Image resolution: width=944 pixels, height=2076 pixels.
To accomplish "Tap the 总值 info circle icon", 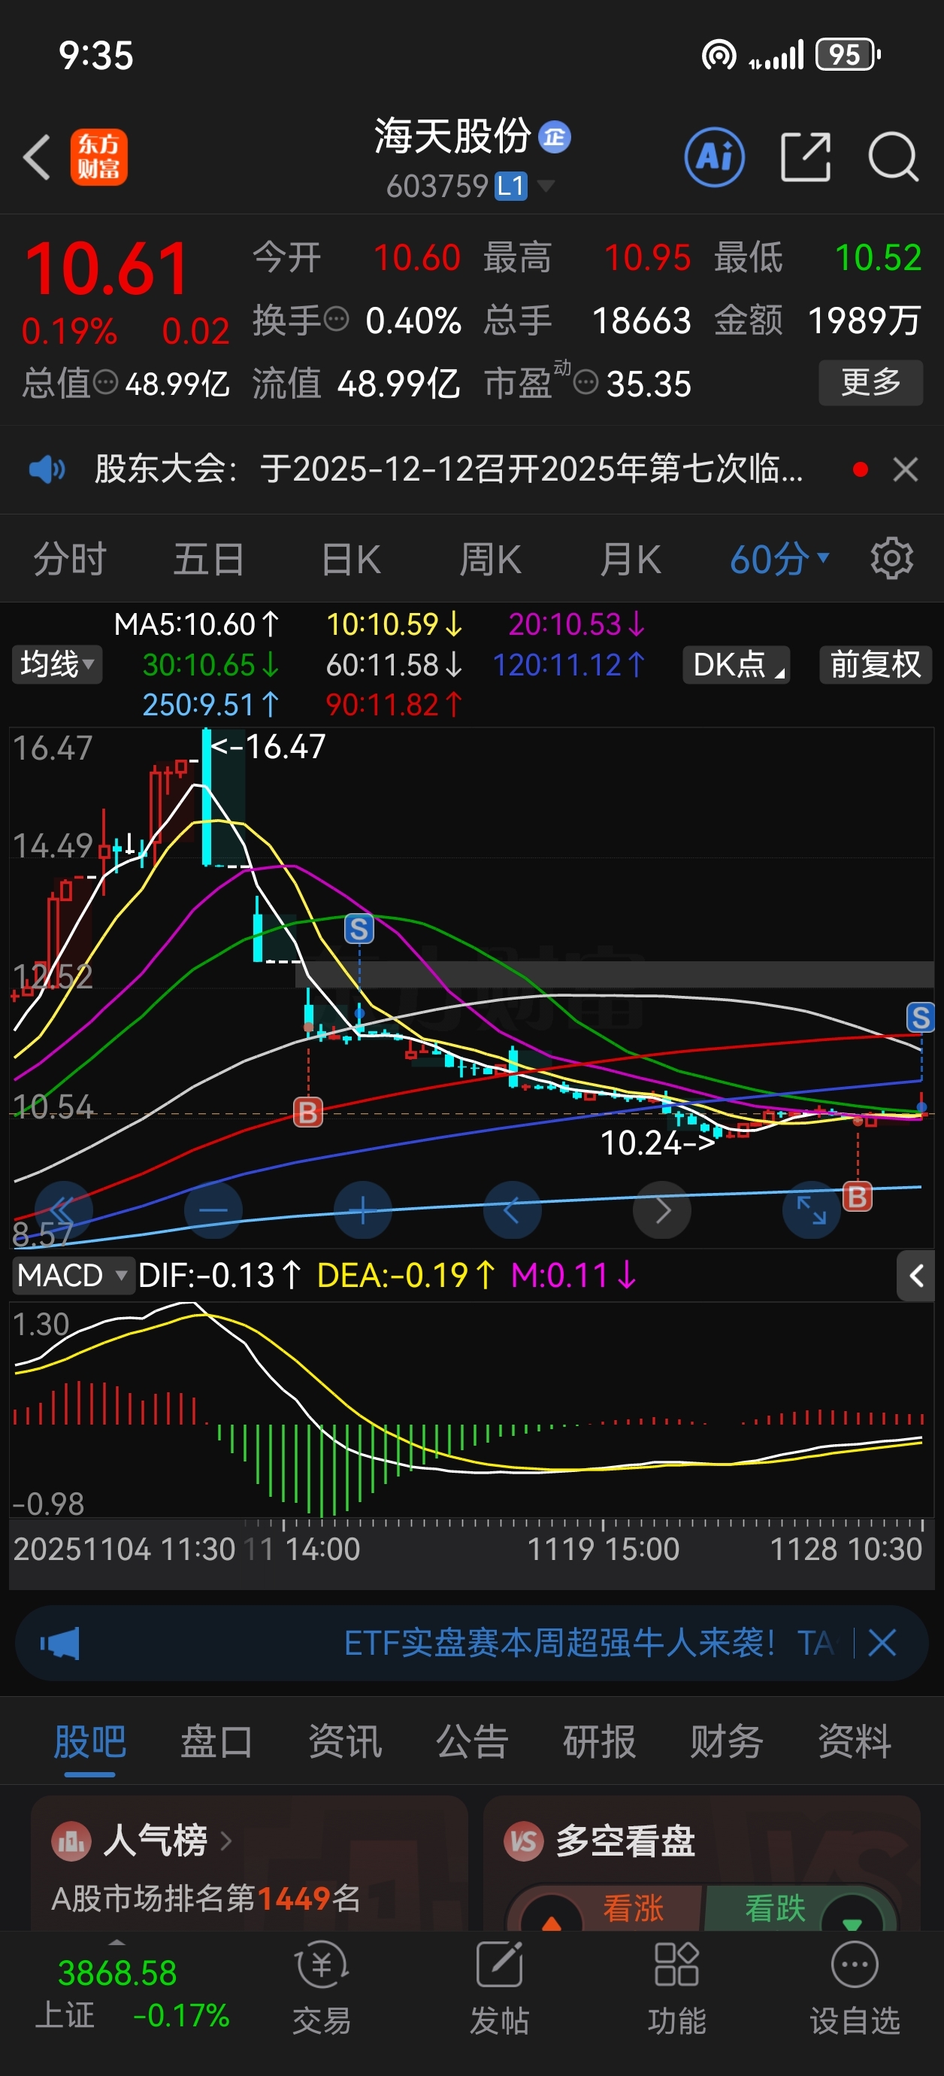I will click(105, 382).
